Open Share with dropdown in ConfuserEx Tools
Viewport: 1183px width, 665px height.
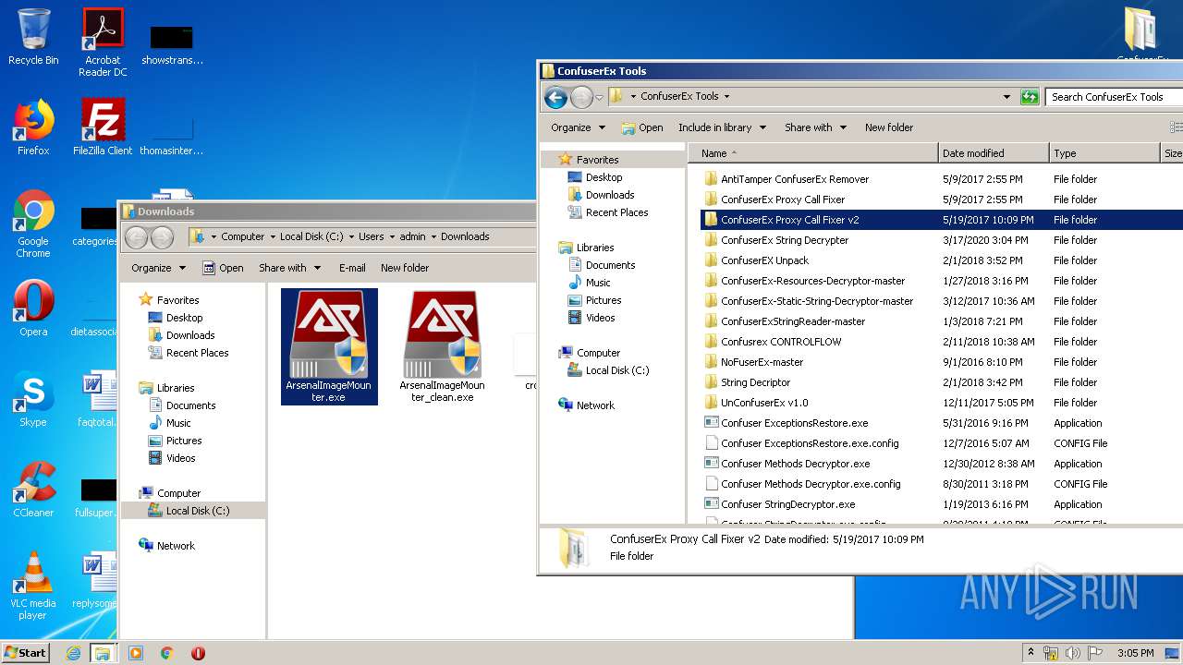click(x=815, y=127)
